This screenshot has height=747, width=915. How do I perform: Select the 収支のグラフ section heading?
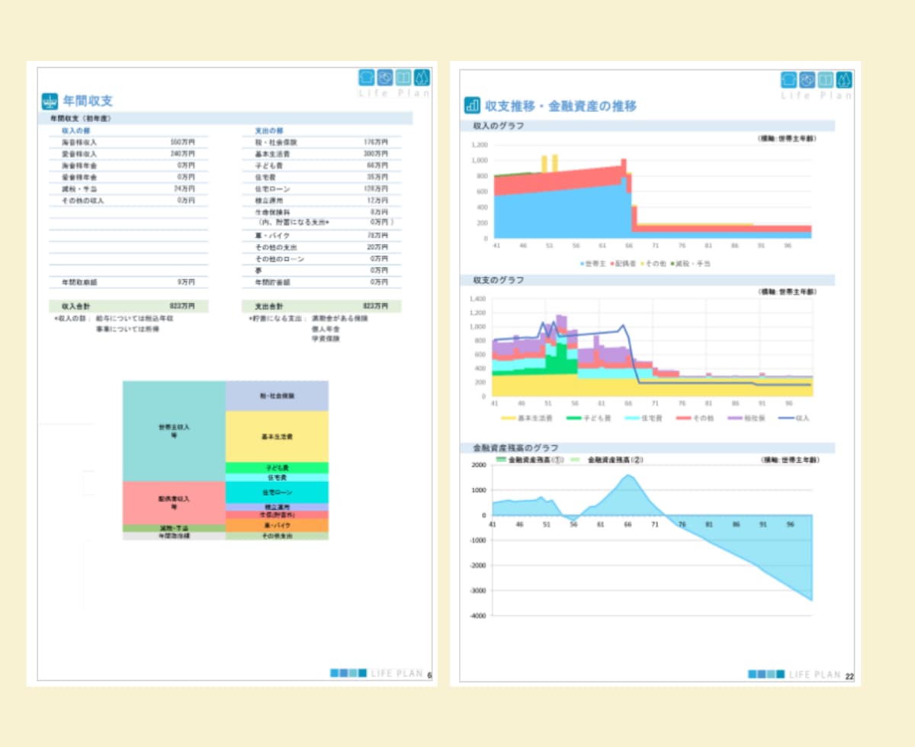pyautogui.click(x=499, y=280)
